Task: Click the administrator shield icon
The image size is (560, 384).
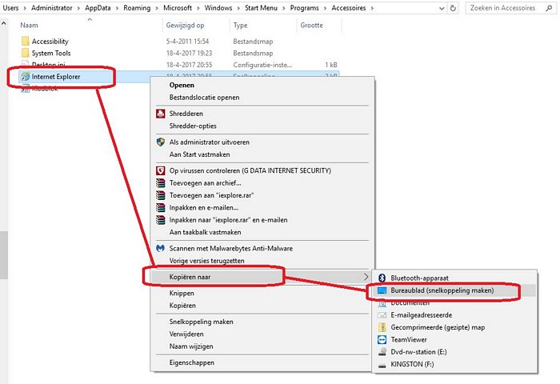Action: coord(161,142)
